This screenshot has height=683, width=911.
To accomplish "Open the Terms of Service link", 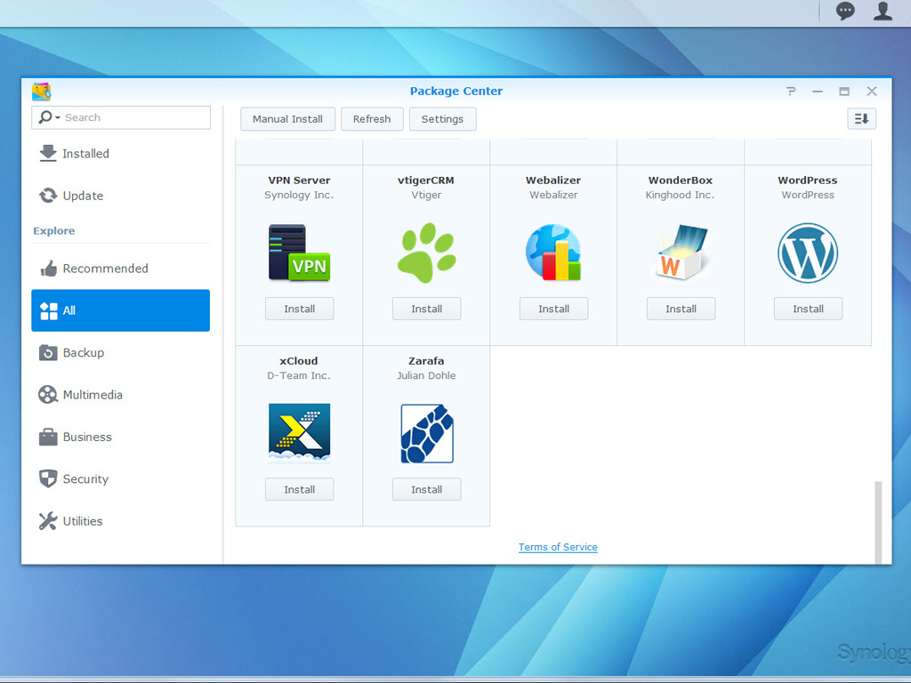I will point(558,547).
